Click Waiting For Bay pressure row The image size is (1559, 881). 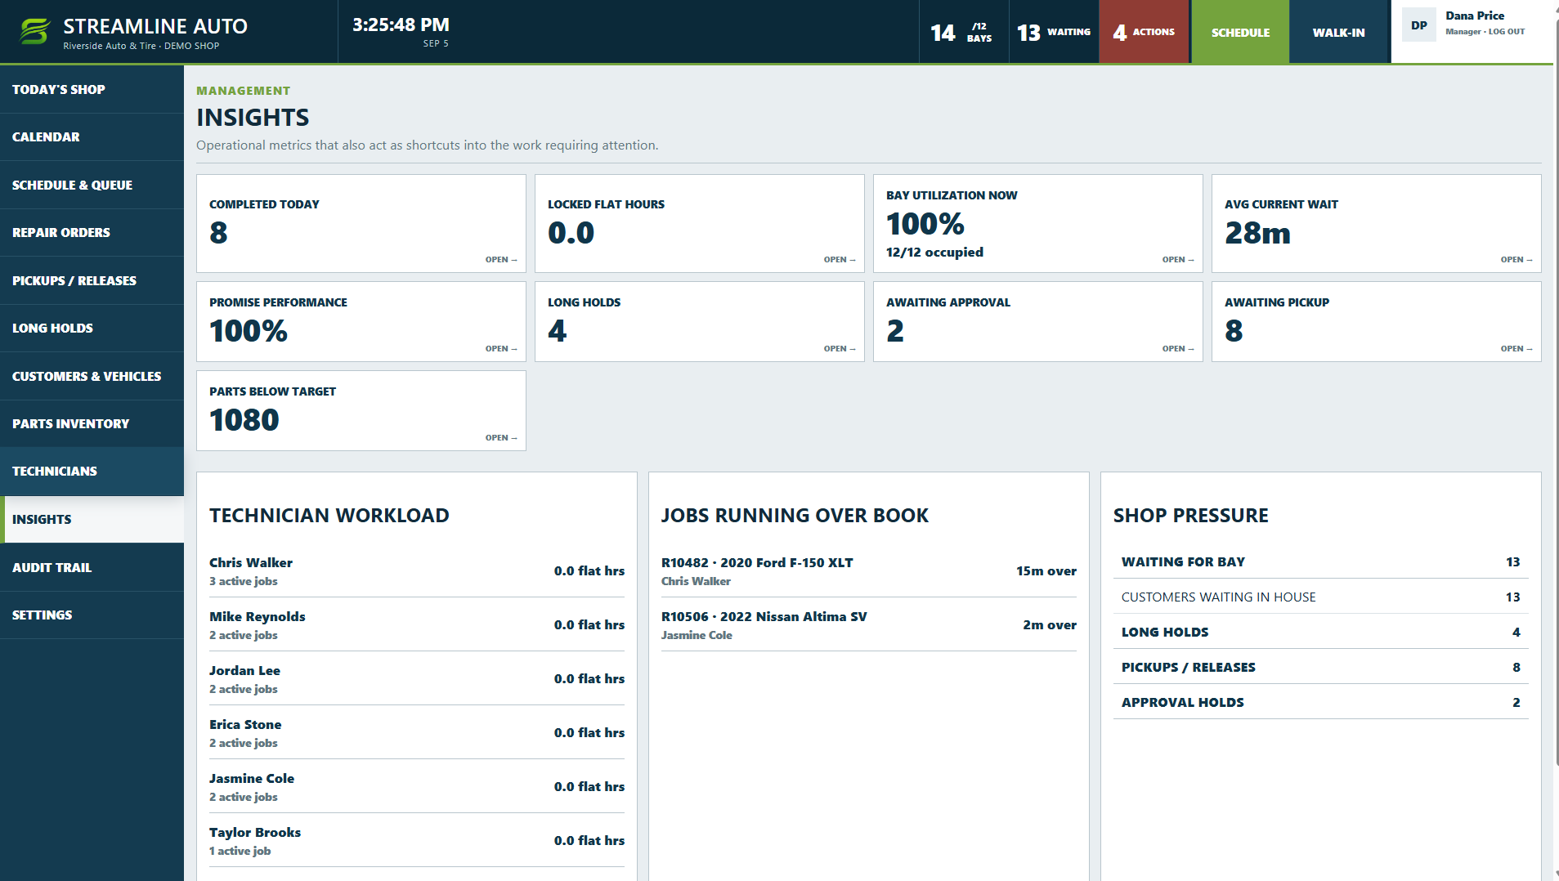click(x=1321, y=561)
